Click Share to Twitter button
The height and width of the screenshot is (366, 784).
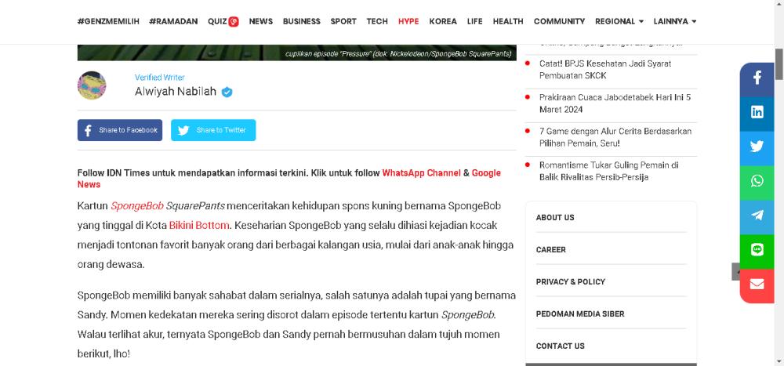213,130
